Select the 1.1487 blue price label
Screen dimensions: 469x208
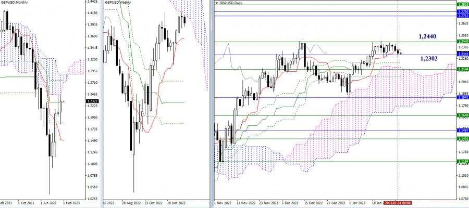point(463,131)
